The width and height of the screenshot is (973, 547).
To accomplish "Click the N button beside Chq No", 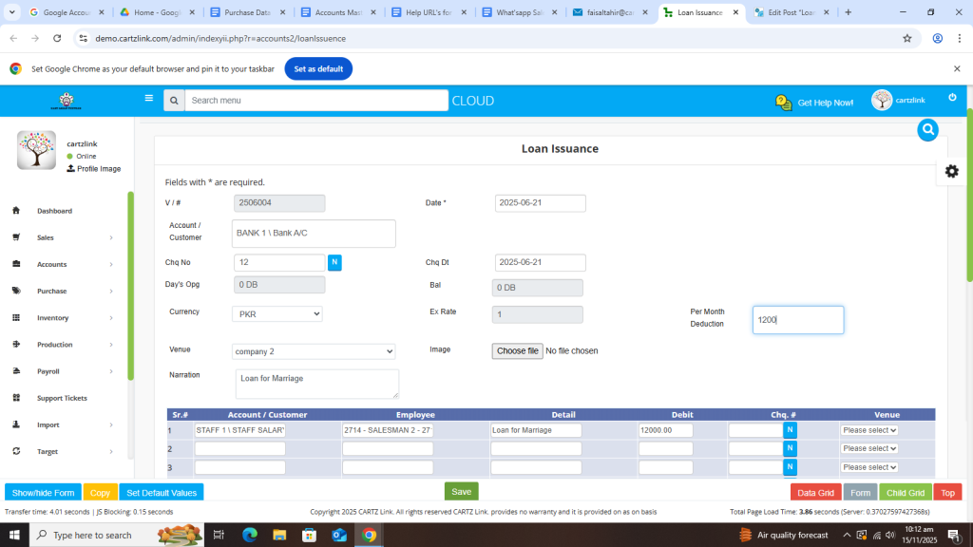I will 334,263.
